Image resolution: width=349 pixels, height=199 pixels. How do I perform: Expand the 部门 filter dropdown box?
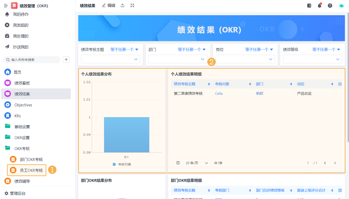click(178, 59)
